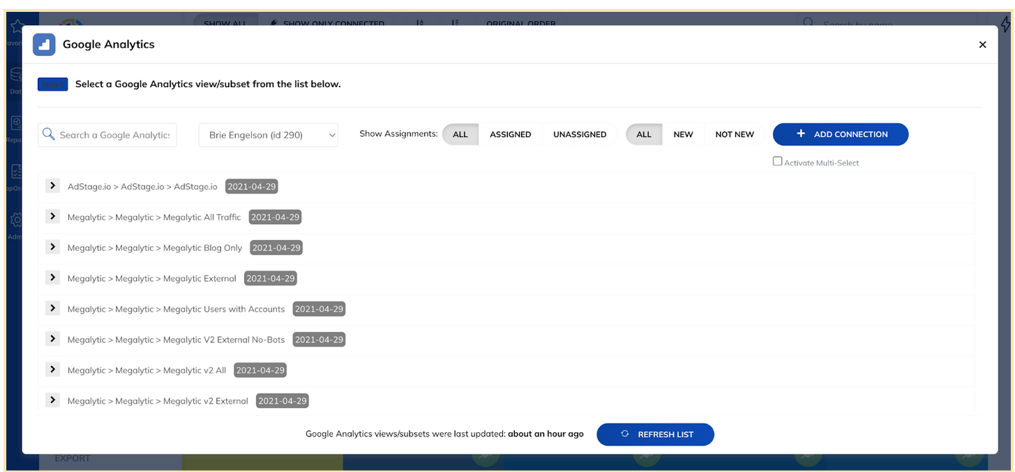Focus the Search a Google Analytics field
Screen dimensions: 1015x472
pyautogui.click(x=107, y=135)
